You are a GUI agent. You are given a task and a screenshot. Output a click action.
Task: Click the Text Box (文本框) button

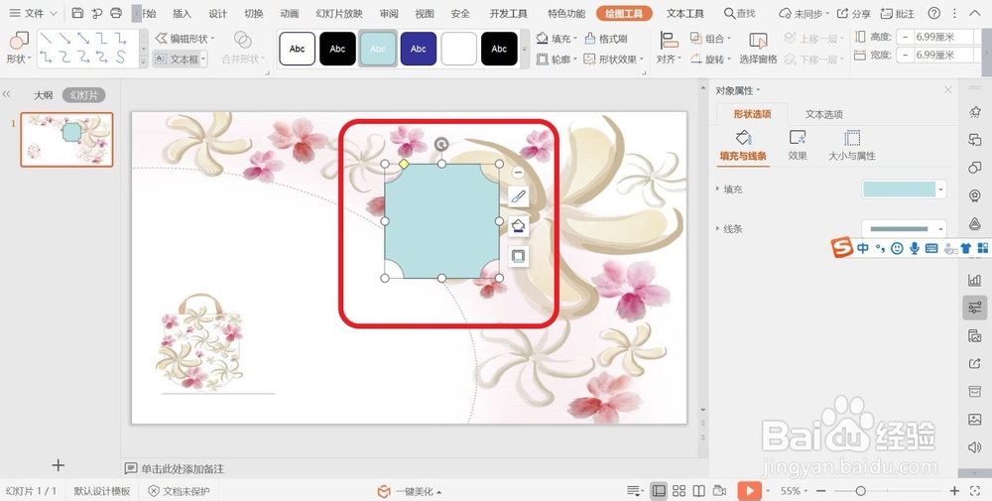[x=181, y=59]
